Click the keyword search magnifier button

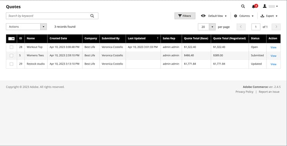(92, 16)
